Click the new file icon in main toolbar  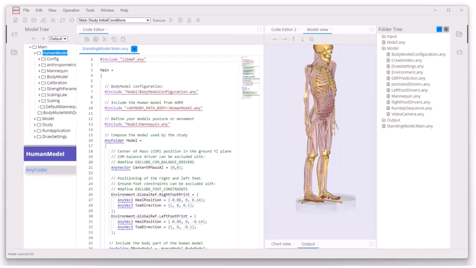[x=25, y=20]
